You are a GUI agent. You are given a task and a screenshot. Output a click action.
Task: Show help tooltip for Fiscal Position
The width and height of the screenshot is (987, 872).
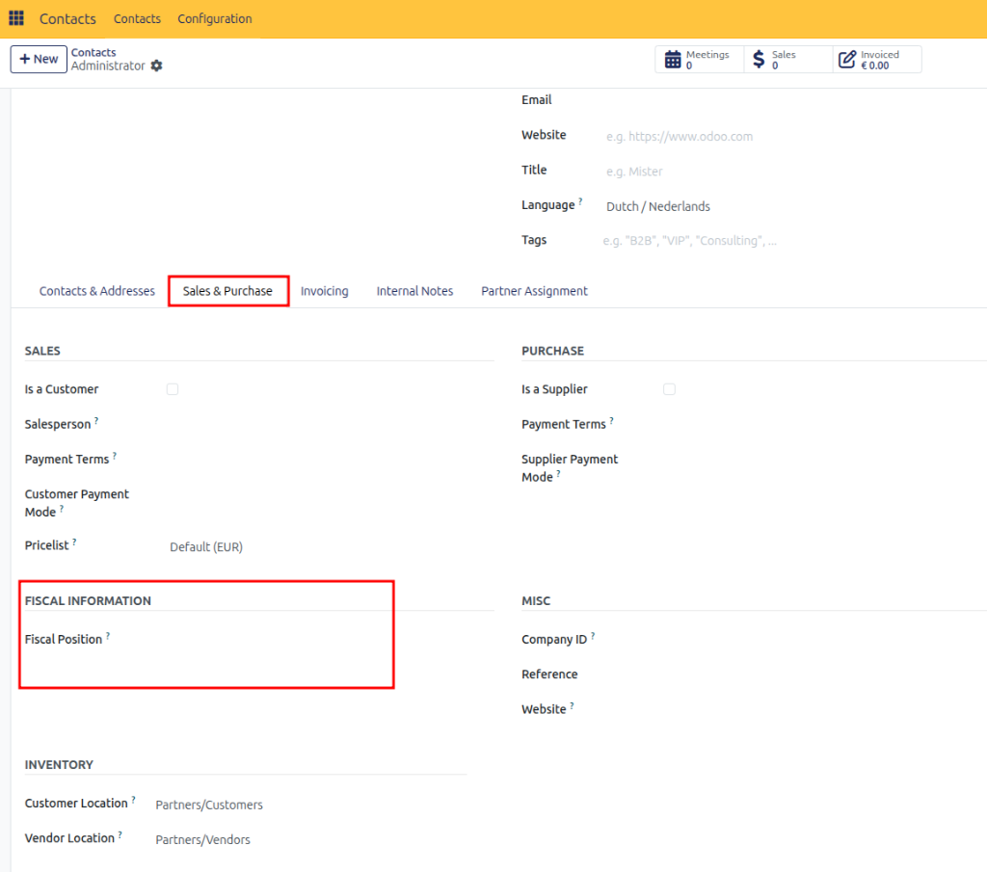click(x=108, y=635)
